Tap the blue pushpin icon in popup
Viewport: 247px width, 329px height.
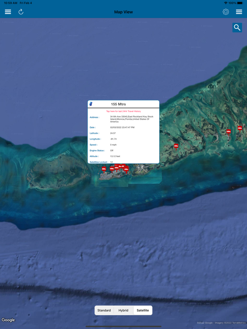pos(91,104)
